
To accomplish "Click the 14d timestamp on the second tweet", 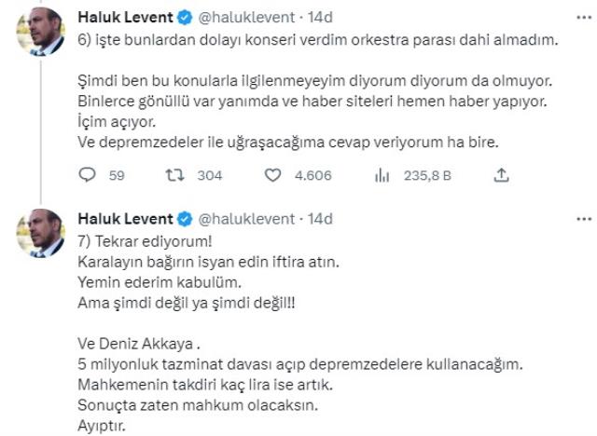I will pos(316,219).
